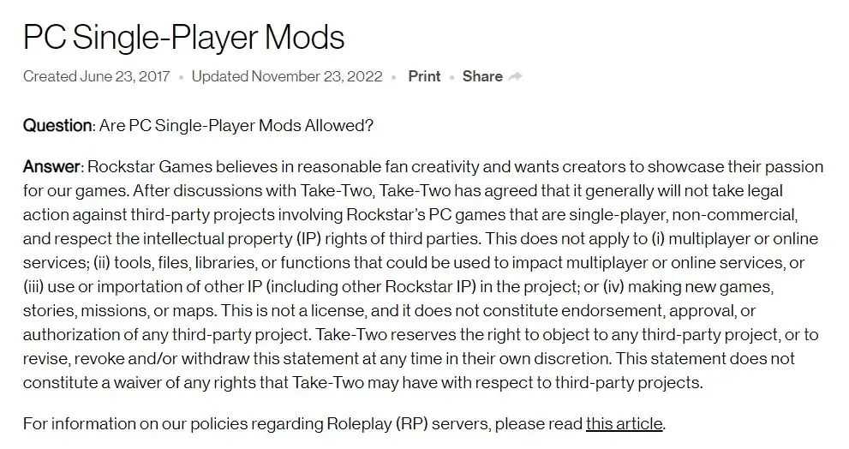The width and height of the screenshot is (849, 449).
Task: Click the "Are PC Single-Player Mods Allowed?" text
Action: tap(236, 125)
